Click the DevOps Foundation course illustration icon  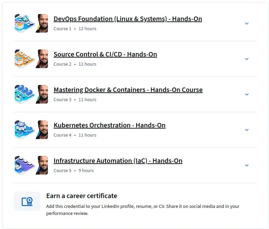click(x=25, y=24)
